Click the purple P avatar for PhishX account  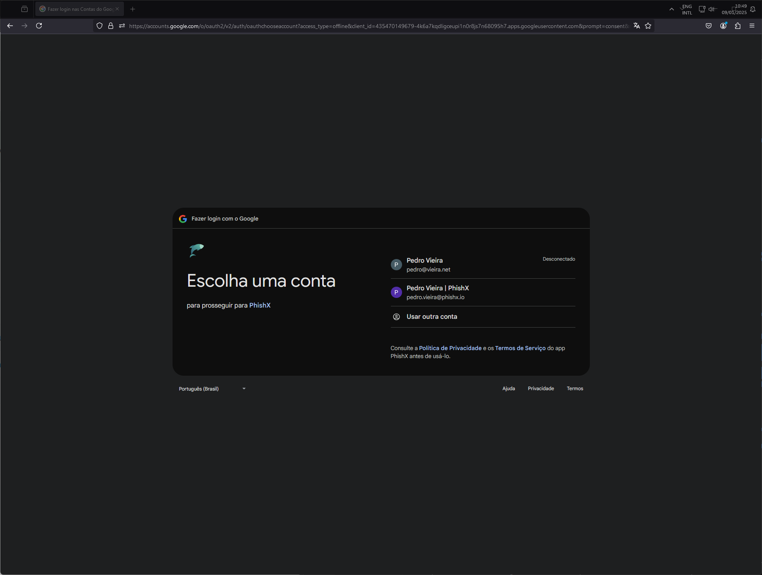pyautogui.click(x=396, y=292)
